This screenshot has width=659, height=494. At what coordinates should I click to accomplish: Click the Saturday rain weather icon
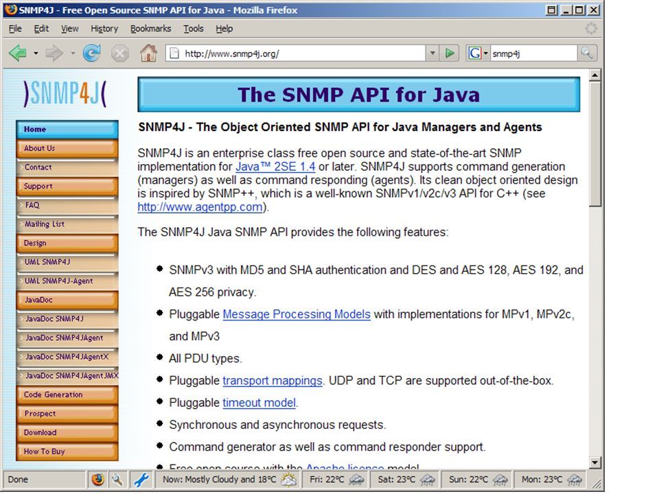pos(428,480)
